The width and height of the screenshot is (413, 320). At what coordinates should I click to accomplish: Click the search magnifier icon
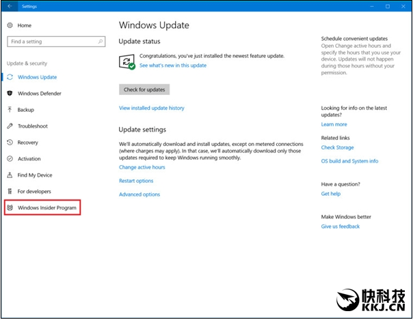click(x=101, y=42)
